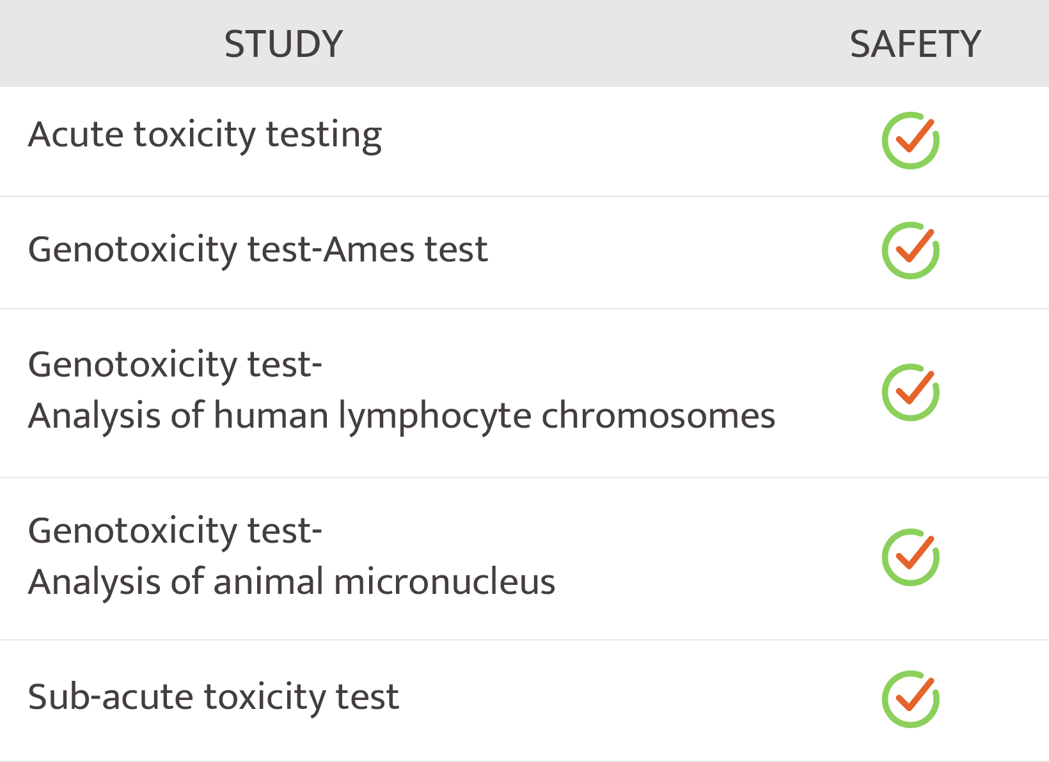Image resolution: width=1049 pixels, height=762 pixels.
Task: Click the word micronucleus in fourth row
Action: [x=444, y=582]
